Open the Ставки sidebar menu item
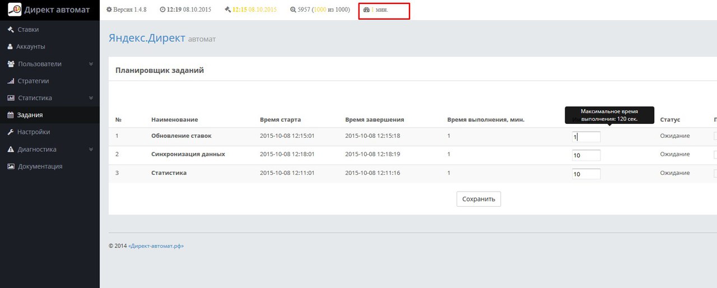The width and height of the screenshot is (717, 288). (x=28, y=30)
